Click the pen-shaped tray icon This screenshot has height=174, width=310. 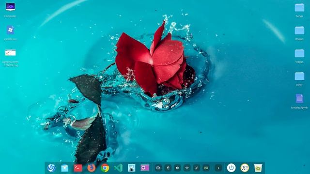(x=196, y=168)
